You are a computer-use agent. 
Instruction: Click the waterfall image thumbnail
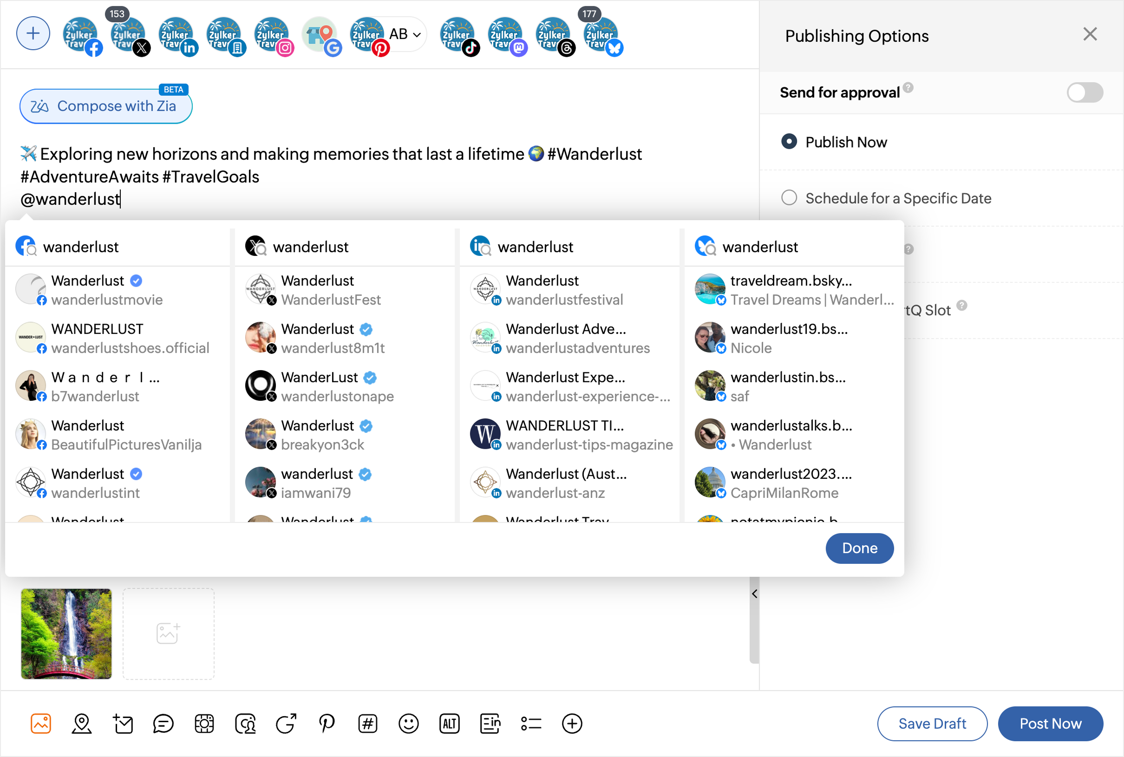(x=66, y=633)
